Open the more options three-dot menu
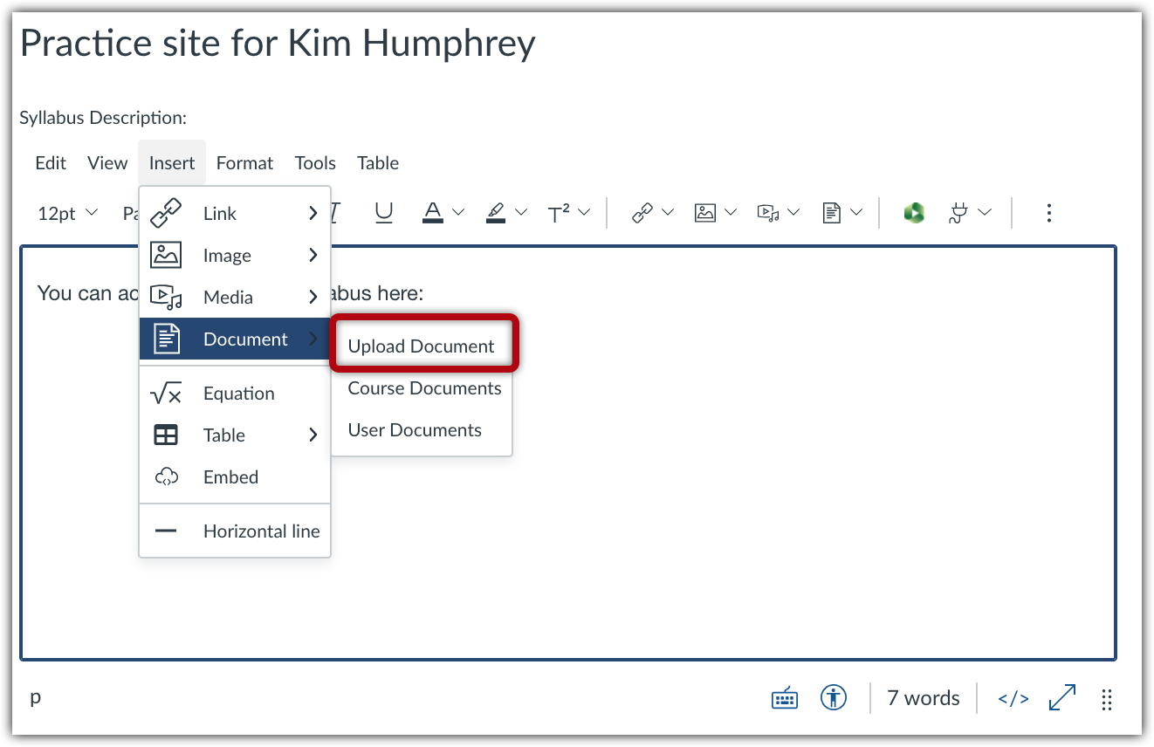Viewport: 1154px width, 747px height. coord(1048,213)
